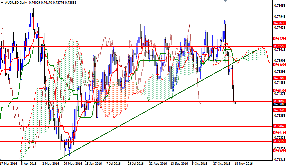
Task: Click the 0.71315 price axis value
Action: pos(280,160)
